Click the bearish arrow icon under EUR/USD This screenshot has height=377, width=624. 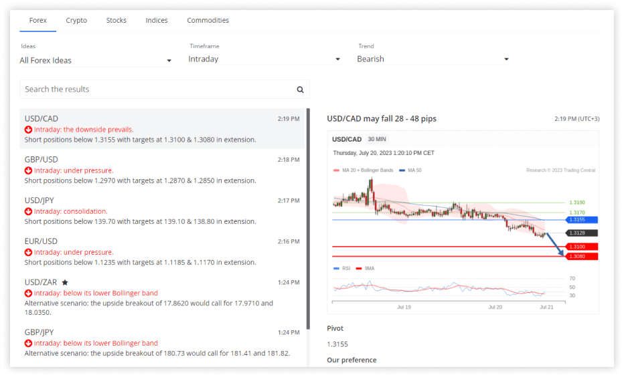click(28, 253)
